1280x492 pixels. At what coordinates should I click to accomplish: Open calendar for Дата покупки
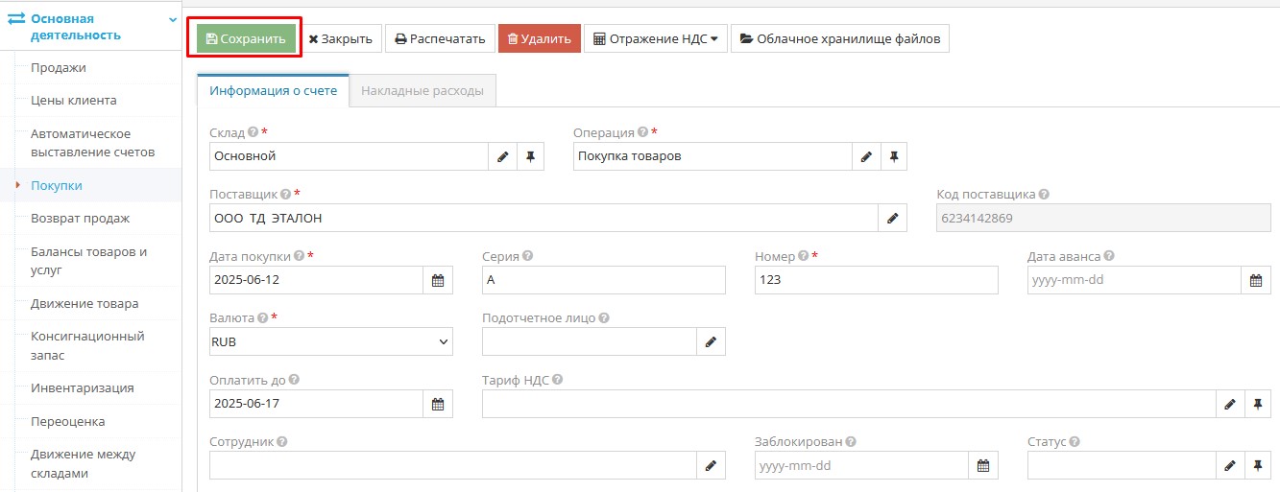pos(438,280)
